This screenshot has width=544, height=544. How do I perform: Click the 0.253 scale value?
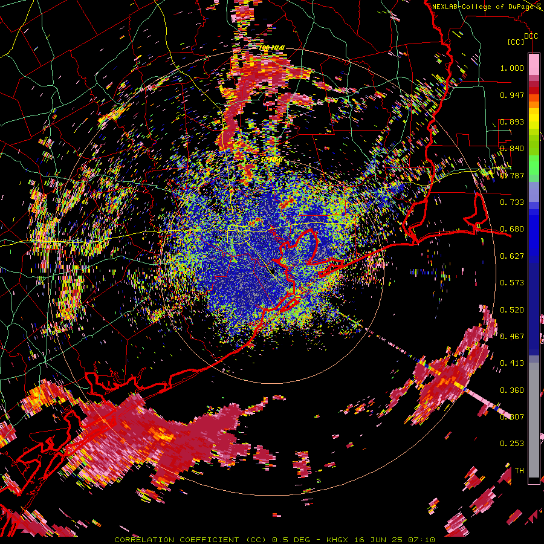(x=512, y=444)
